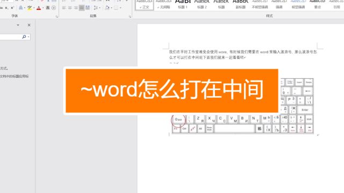344x193 pixels.
Task: Align paragraph text to the left
Action: 64,8
